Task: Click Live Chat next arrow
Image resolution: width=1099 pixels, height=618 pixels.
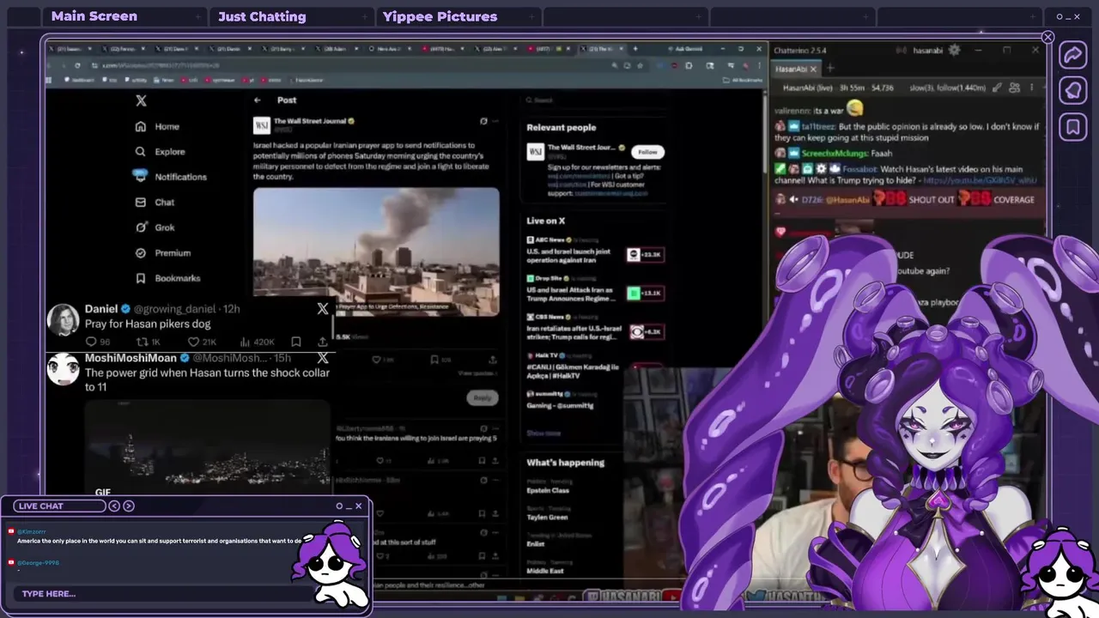Action: 129,506
